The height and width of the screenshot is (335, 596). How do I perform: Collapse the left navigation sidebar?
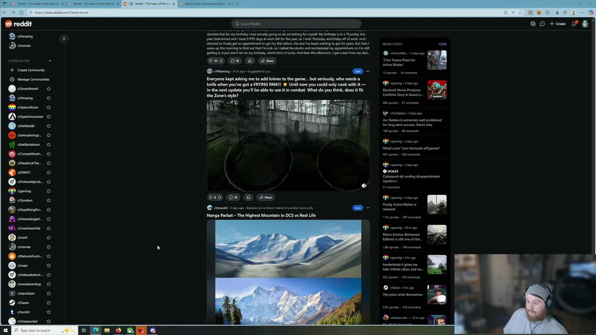pyautogui.click(x=64, y=39)
